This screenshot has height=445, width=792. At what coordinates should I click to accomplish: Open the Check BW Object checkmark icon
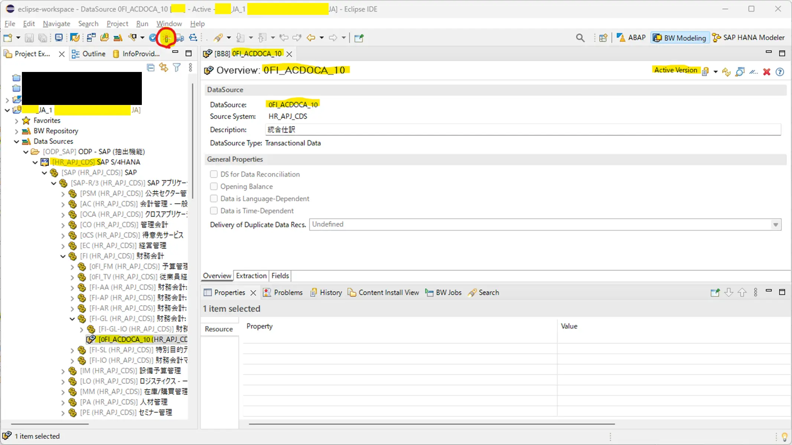pyautogui.click(x=153, y=38)
